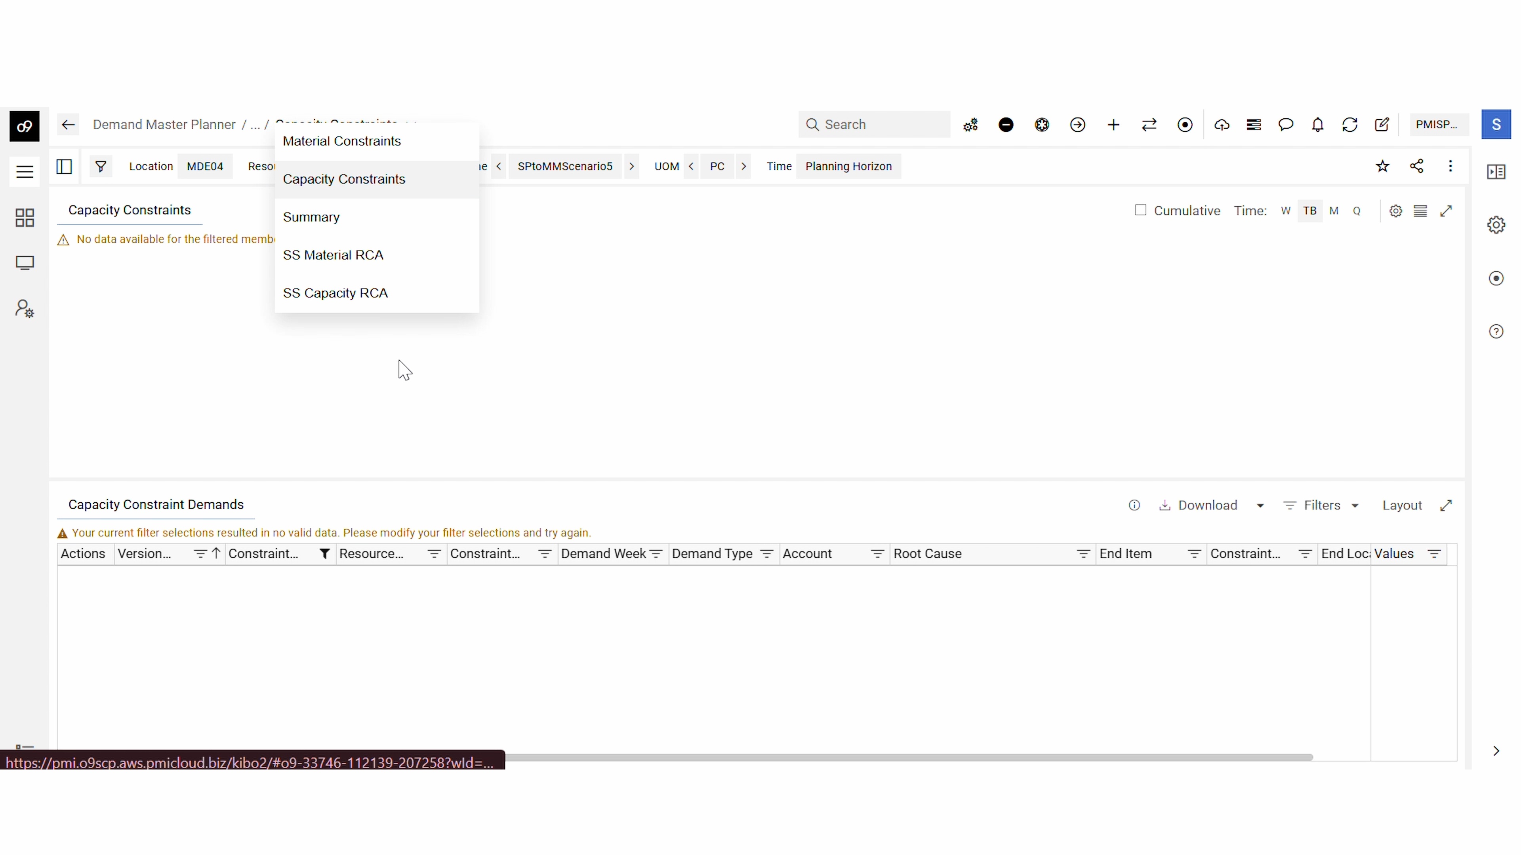Open the right sidebar panel layout icon
Screen dimensions: 1521x855
coord(1496,172)
